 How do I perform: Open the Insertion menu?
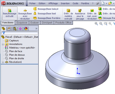65,3
